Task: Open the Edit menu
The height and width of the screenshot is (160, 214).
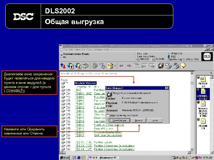Action: [x=71, y=50]
